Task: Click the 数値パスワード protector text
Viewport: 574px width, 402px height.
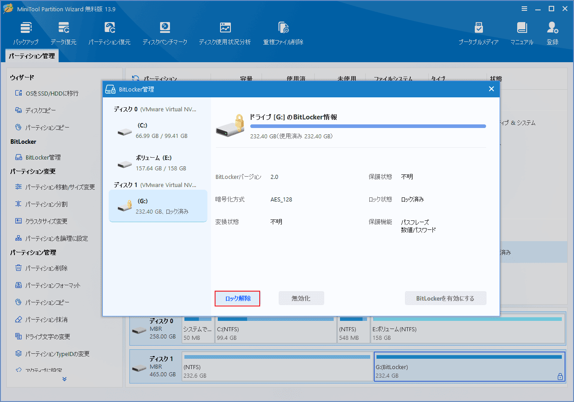Action: pos(418,230)
